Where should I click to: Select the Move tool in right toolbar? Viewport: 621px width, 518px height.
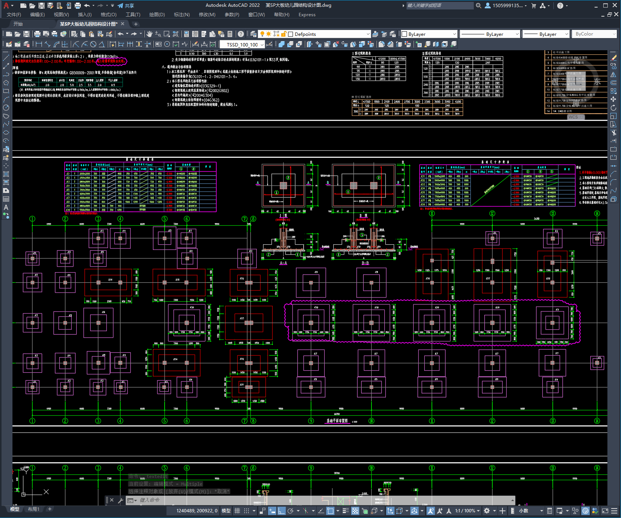(613, 99)
